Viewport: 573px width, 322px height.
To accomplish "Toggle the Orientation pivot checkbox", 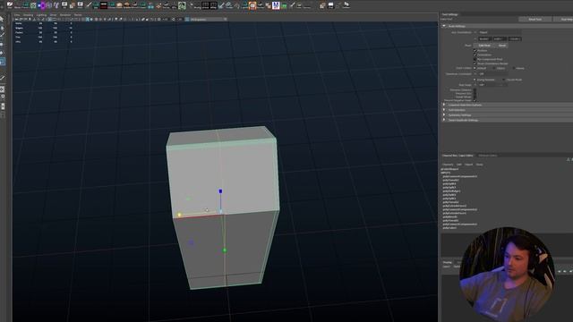I will tap(475, 55).
